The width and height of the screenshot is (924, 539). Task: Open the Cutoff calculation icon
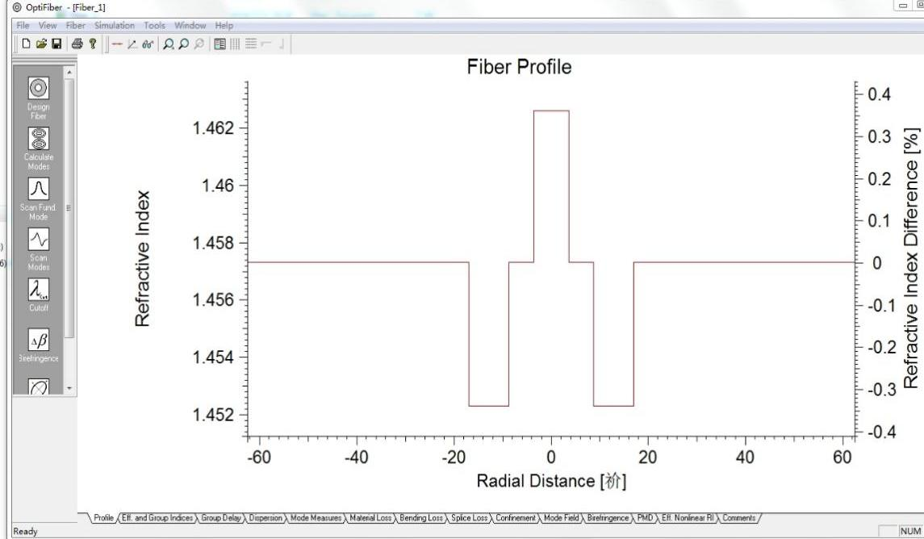(39, 290)
